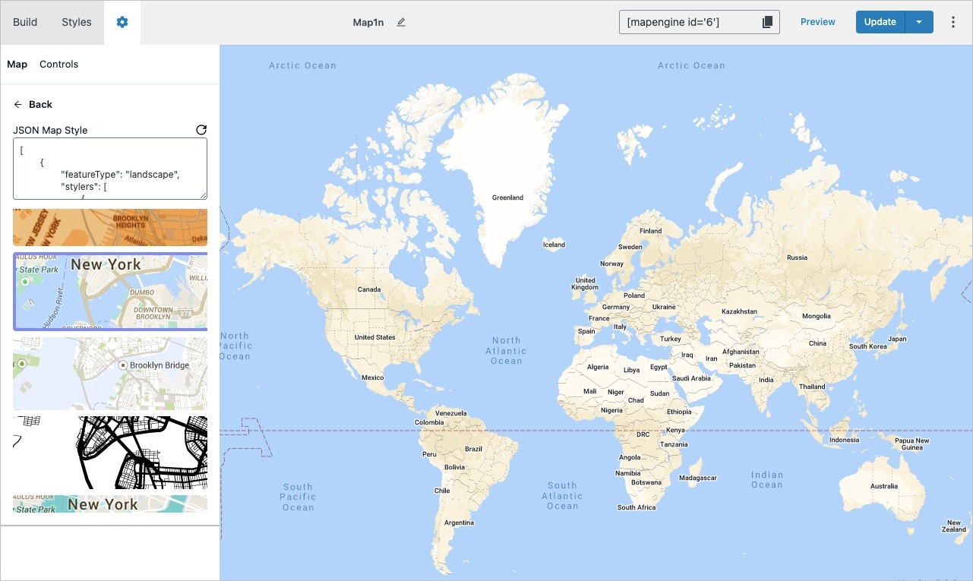Image resolution: width=973 pixels, height=581 pixels.
Task: Select the Map tab in settings
Action: click(17, 64)
